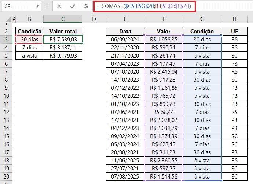The height and width of the screenshot is (184, 253).
Task: Click the Condição cell in row 12
Action: 202,112
